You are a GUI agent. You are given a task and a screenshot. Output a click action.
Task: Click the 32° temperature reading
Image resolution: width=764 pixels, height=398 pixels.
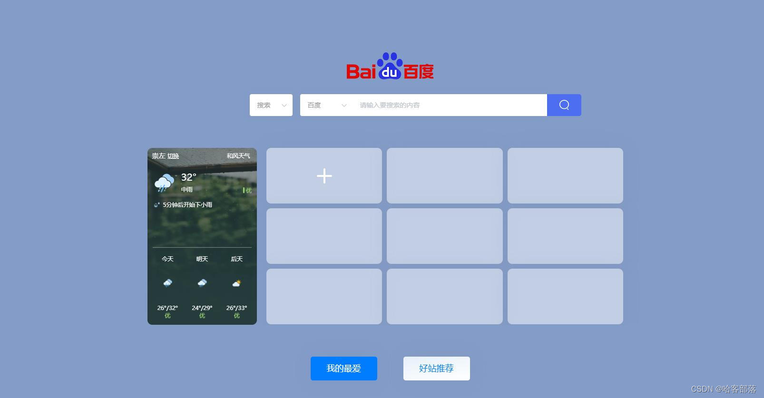189,177
